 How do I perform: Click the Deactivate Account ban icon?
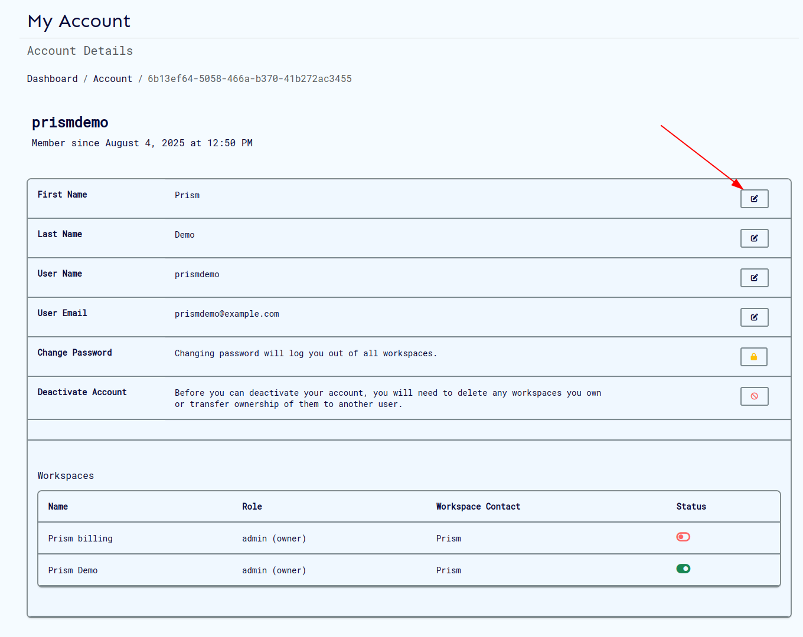(x=754, y=396)
